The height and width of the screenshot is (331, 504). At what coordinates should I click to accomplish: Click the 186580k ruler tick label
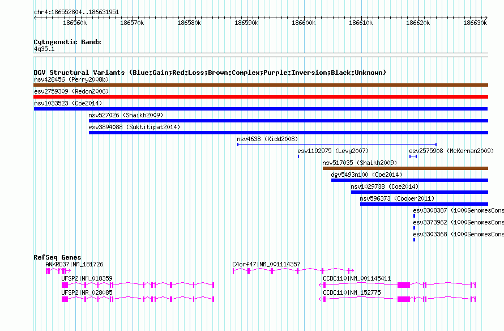coord(189,23)
